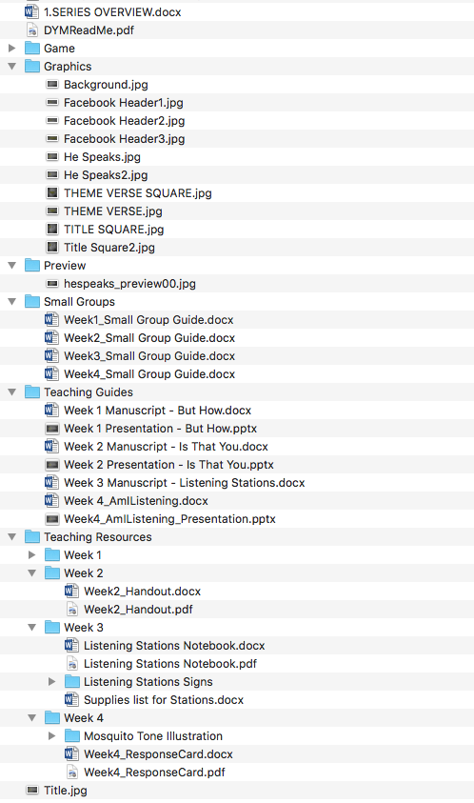Click the Word icon of Week4_Small Group Guide.docx
Image resolution: width=474 pixels, height=803 pixels.
point(51,373)
